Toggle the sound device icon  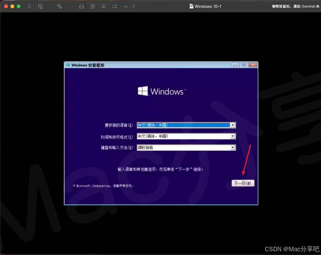103,6
